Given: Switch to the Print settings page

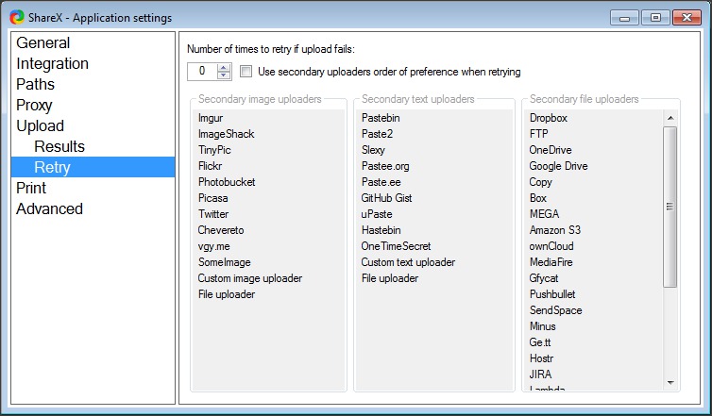Looking at the screenshot, I should tap(31, 188).
